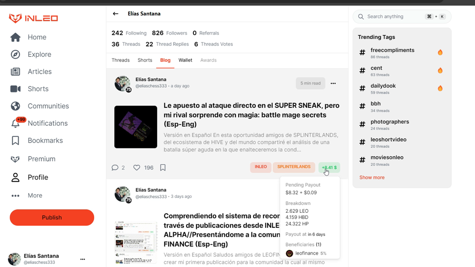Click the '24.322 HP' breakdown value
Image resolution: width=475 pixels, height=267 pixels.
[x=297, y=224]
